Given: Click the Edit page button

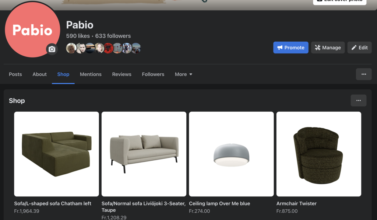Looking at the screenshot, I should [x=359, y=48].
